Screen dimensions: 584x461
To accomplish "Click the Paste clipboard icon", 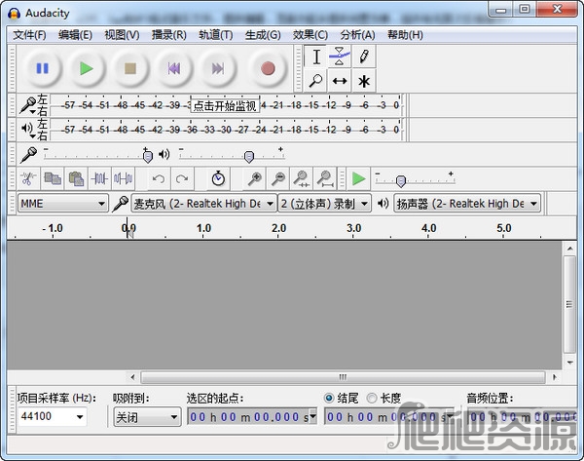I will [x=76, y=179].
